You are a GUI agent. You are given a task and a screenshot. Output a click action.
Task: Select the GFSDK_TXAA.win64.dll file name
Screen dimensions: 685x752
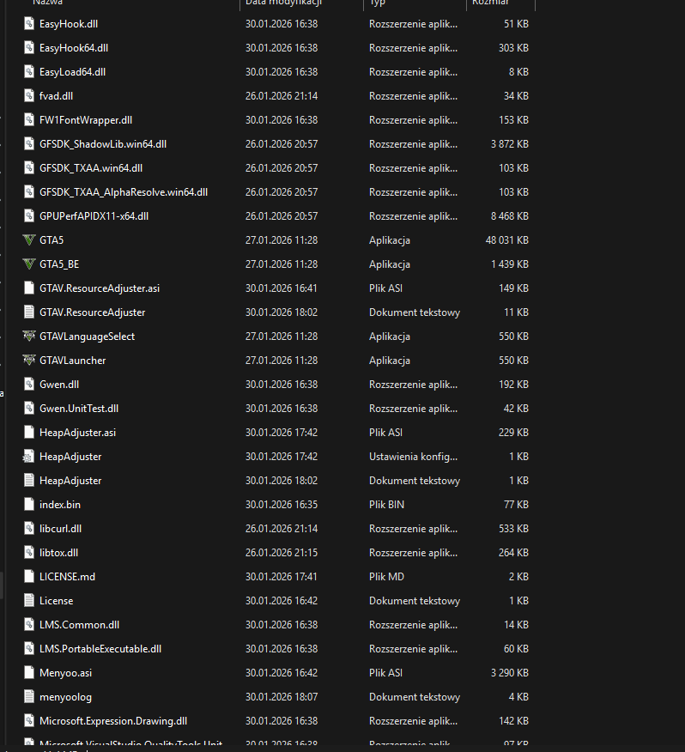tap(91, 168)
